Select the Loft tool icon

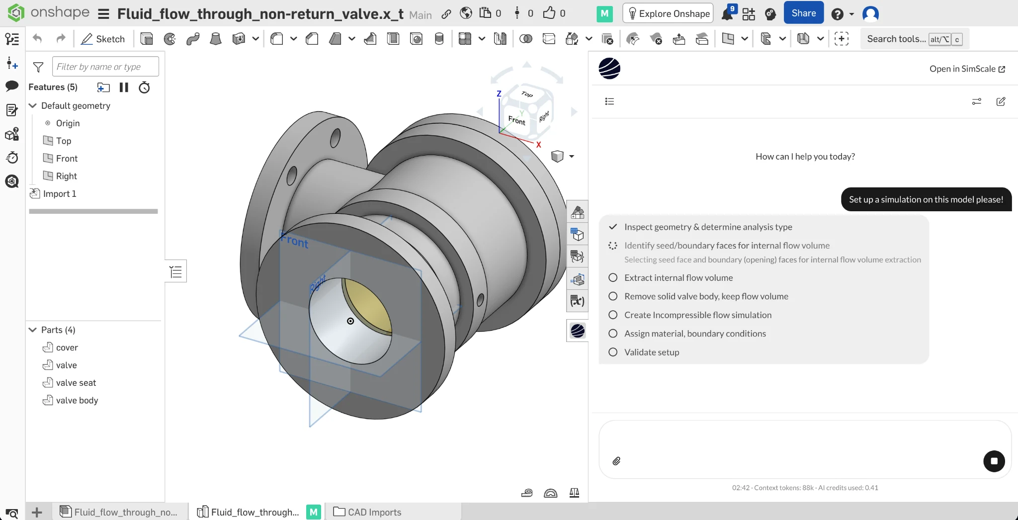[x=216, y=39]
